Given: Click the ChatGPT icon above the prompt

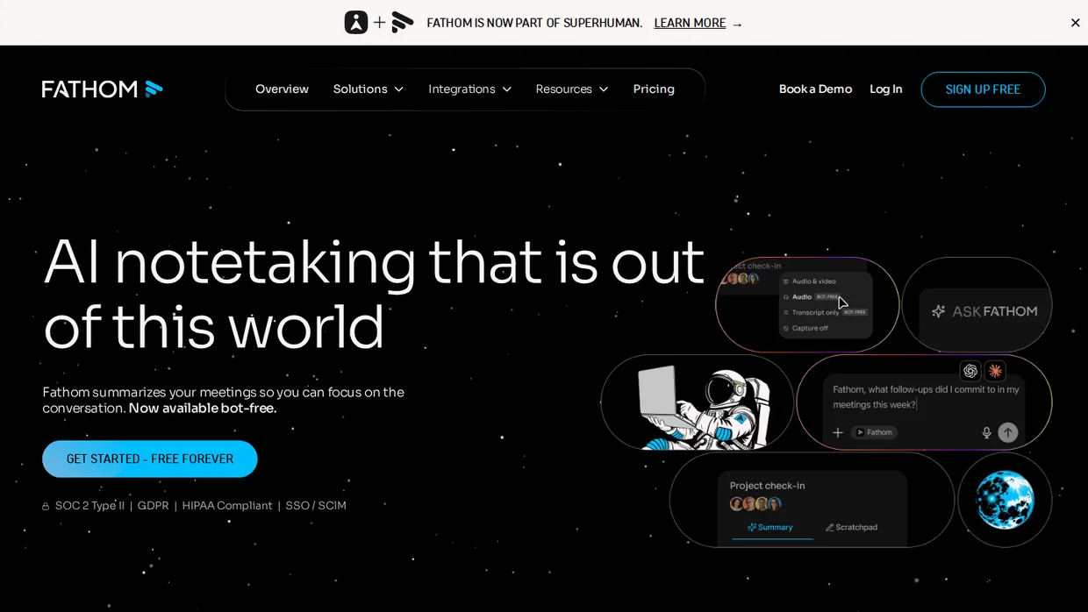Looking at the screenshot, I should 970,370.
